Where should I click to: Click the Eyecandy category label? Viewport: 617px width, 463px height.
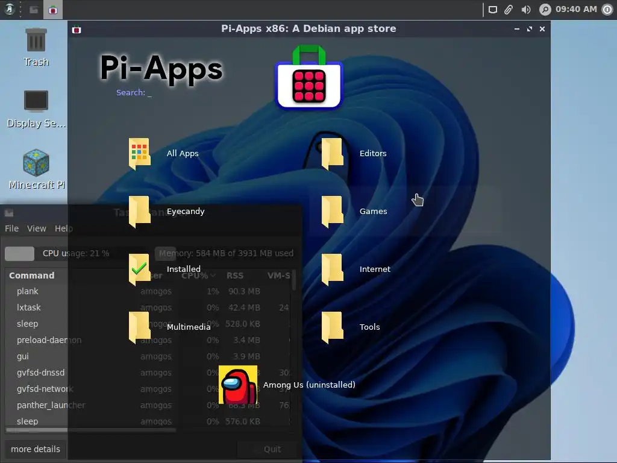[x=186, y=212]
